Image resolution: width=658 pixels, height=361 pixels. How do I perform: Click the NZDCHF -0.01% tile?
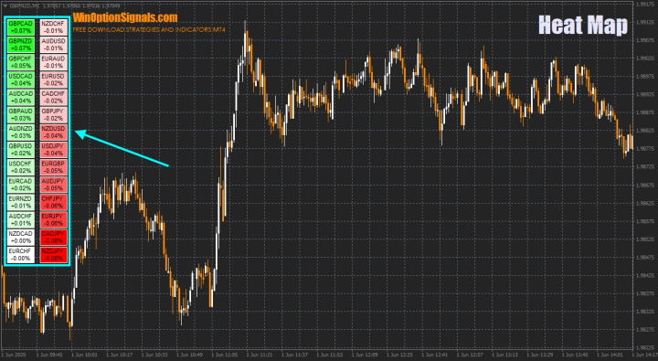pyautogui.click(x=53, y=27)
